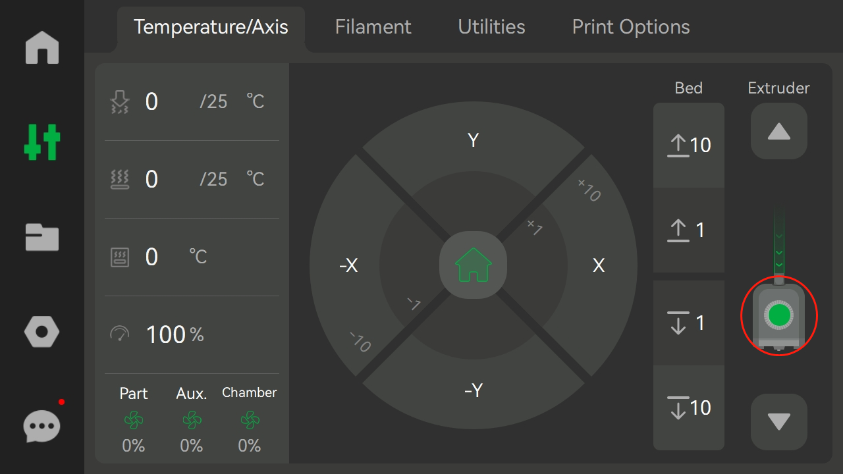
Task: Toggle the Part cooling fan
Action: click(134, 420)
